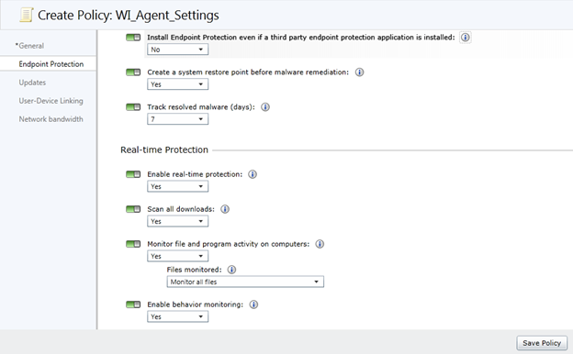Click the Save Policy button
The width and height of the screenshot is (573, 354).
coord(542,343)
